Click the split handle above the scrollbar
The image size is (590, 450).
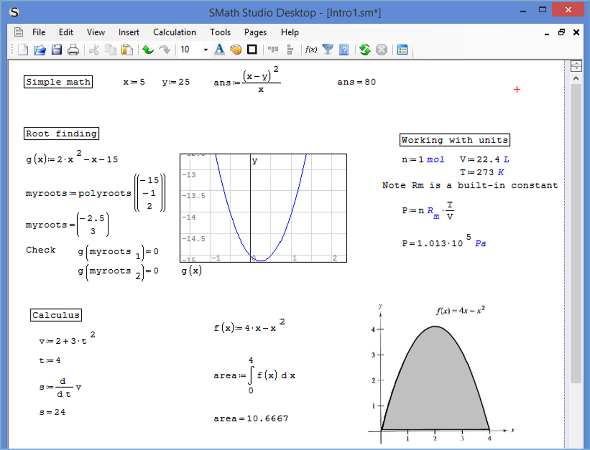click(576, 66)
